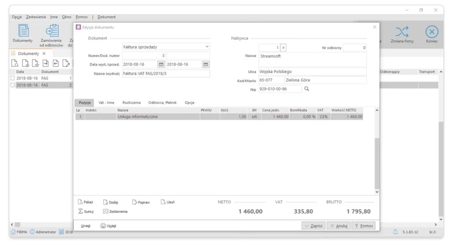Open calendar picker for sale date
Image resolution: width=454 pixels, height=242 pixels.
click(x=205, y=64)
